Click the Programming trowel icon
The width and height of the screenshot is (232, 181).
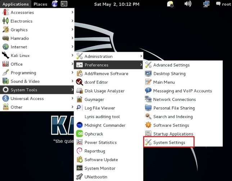[6, 73]
